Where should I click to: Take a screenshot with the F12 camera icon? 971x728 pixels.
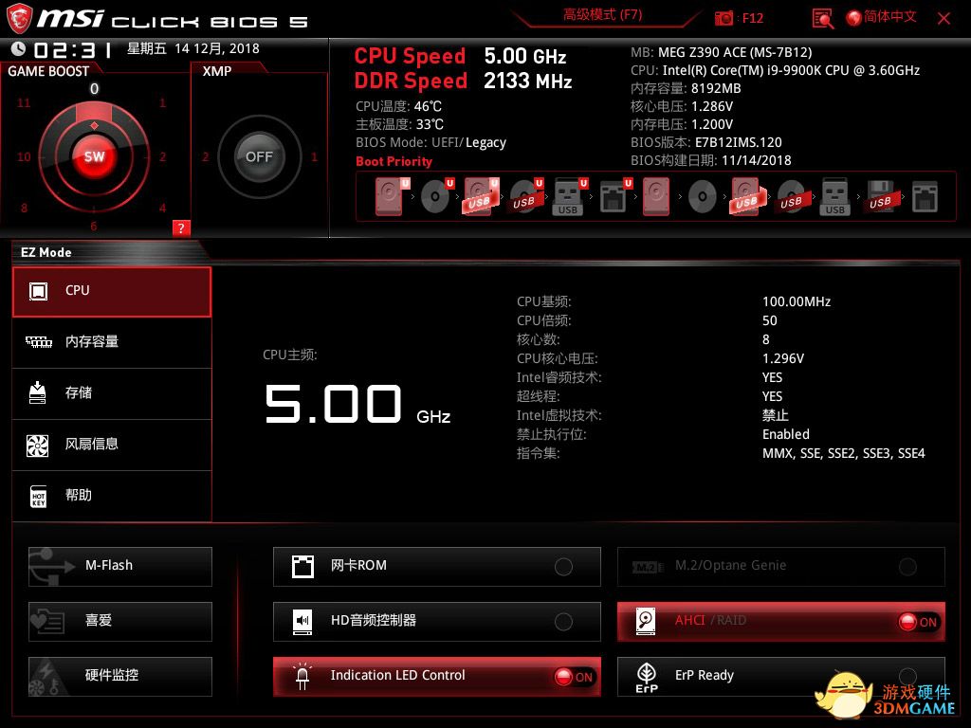coord(724,18)
